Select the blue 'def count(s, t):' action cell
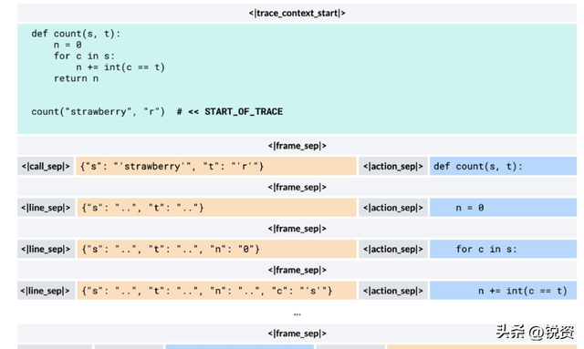 [x=503, y=167]
